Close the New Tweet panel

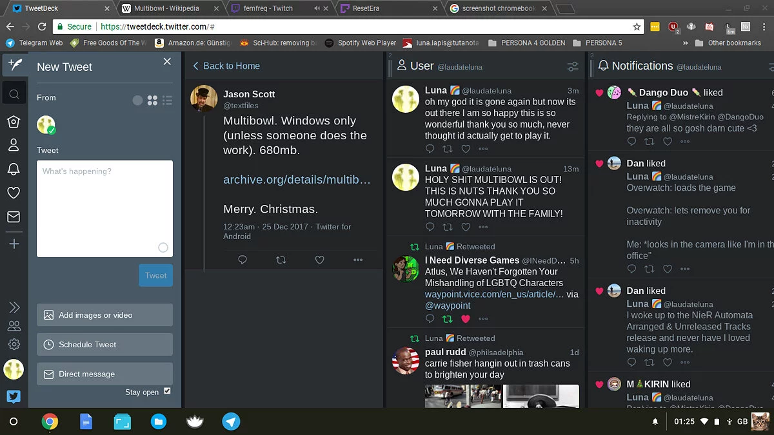point(167,61)
